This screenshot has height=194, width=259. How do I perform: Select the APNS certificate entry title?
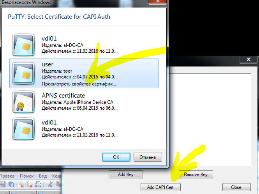(63, 96)
